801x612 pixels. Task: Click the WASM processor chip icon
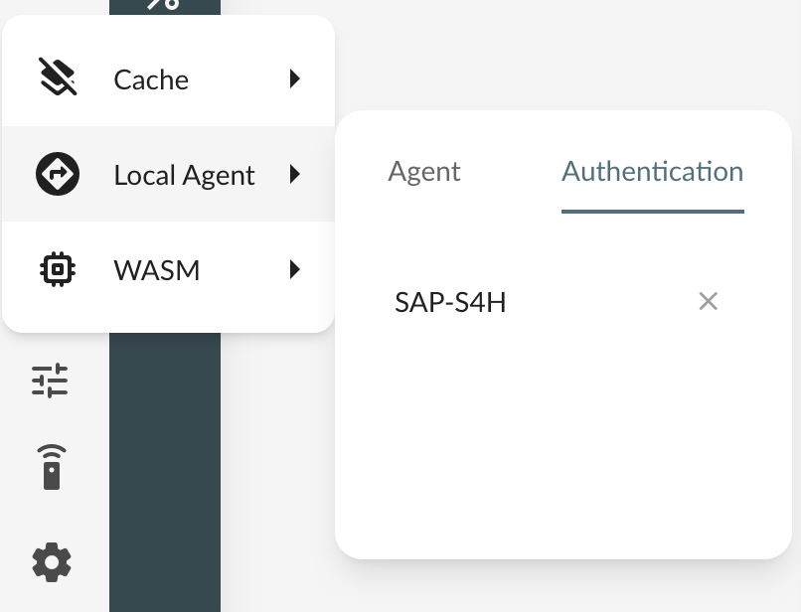coord(57,269)
